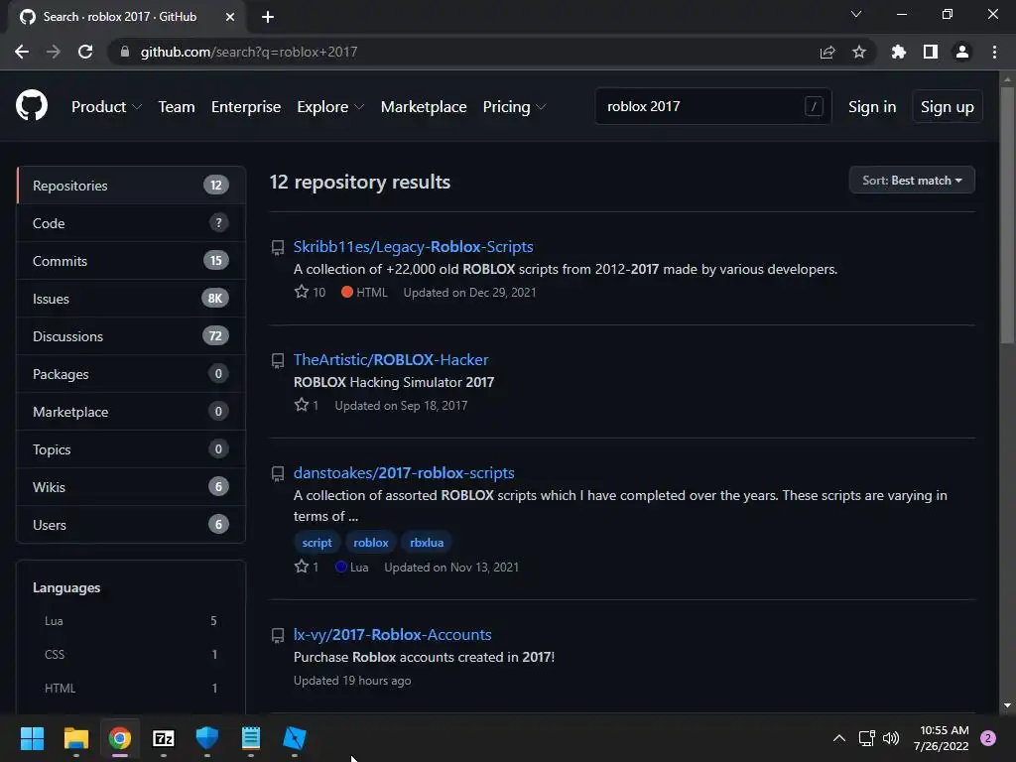
Task: Open the Sort: Best match dropdown
Action: tap(912, 181)
